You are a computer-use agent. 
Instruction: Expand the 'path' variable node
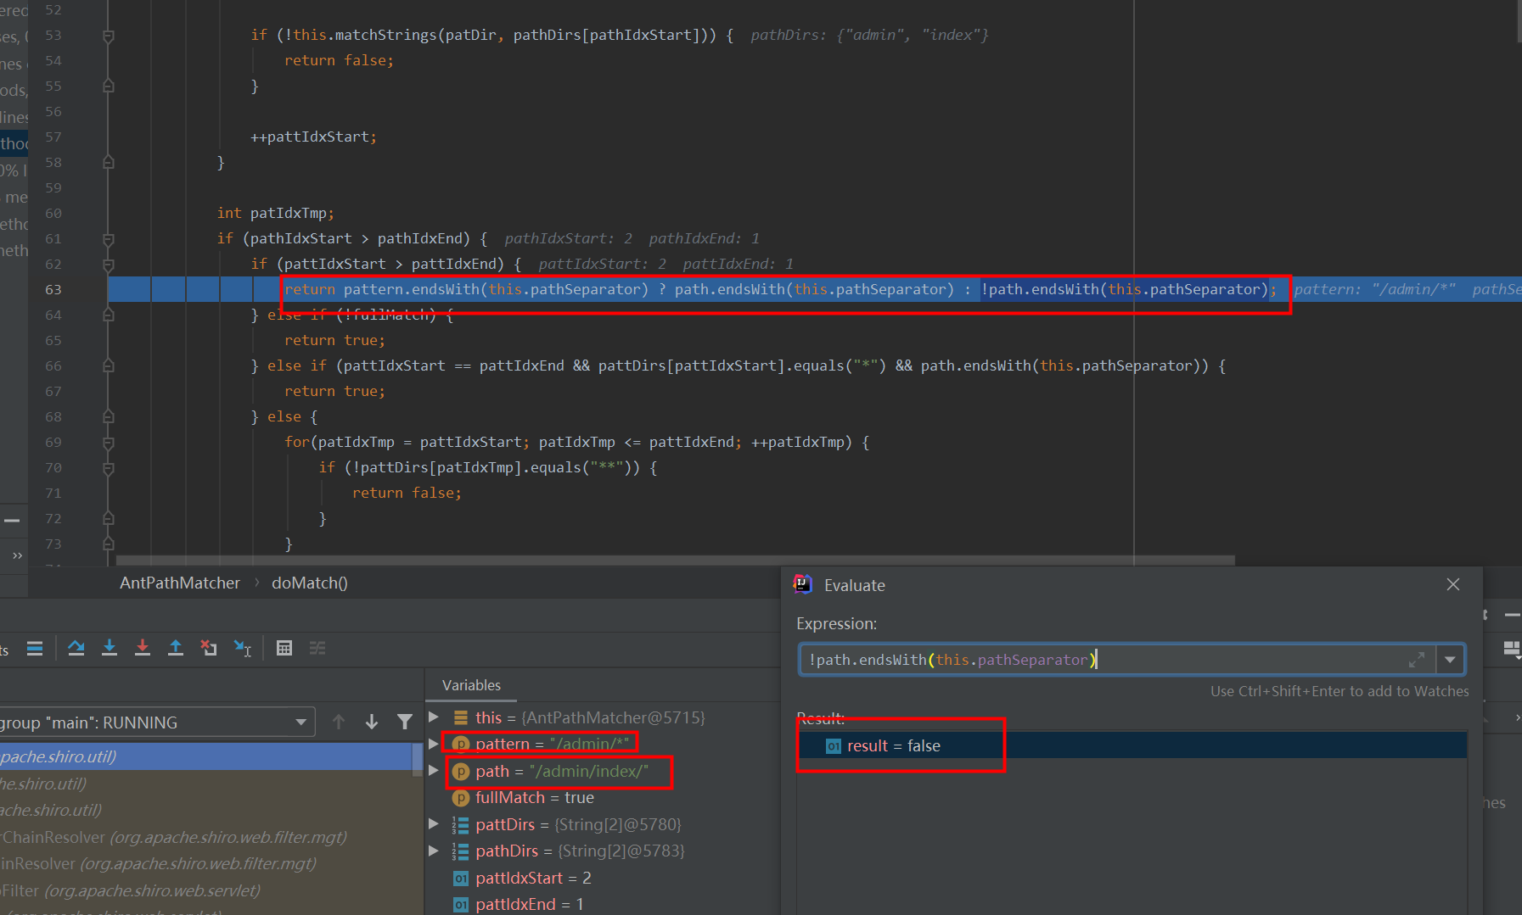pos(434,771)
